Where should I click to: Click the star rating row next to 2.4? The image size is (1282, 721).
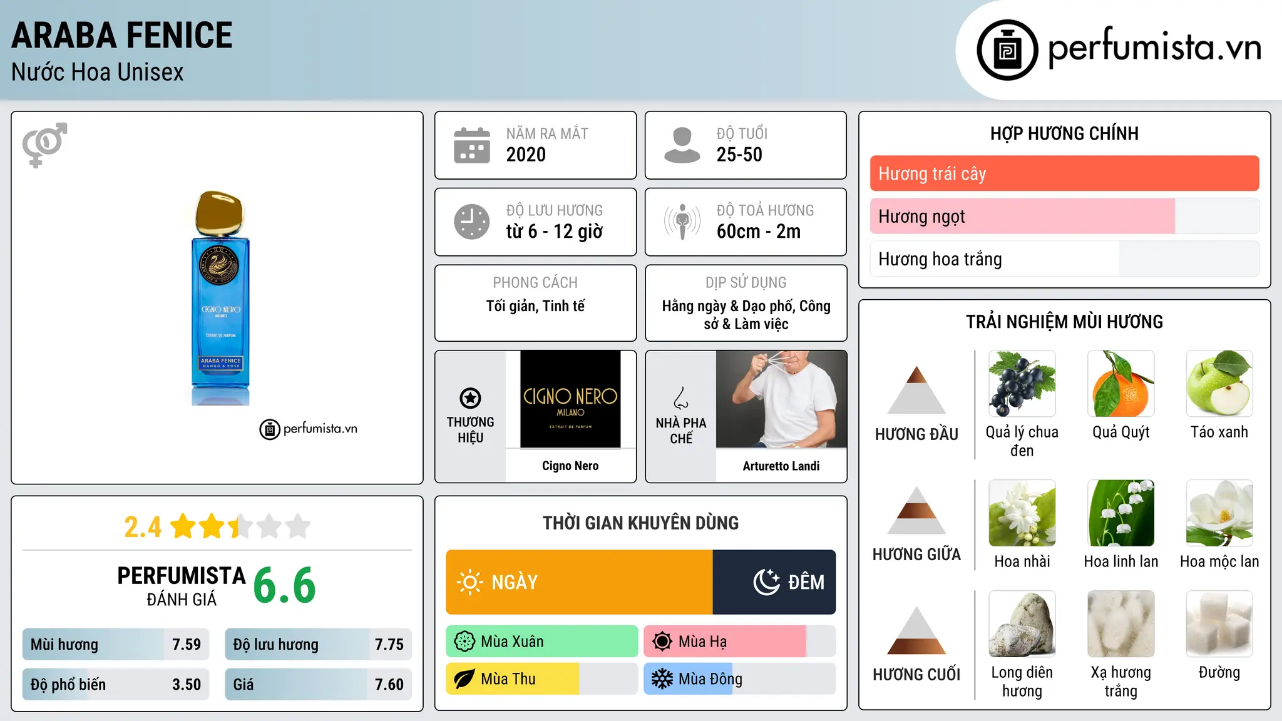[x=240, y=526]
